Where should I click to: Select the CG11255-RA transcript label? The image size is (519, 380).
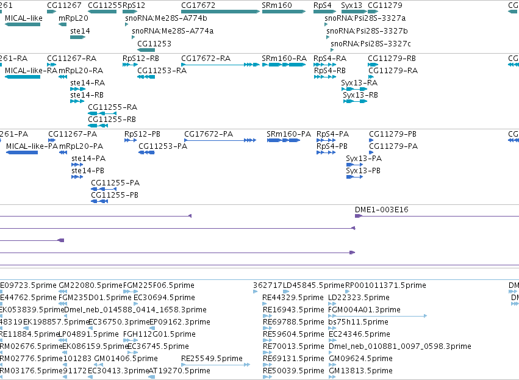(x=113, y=107)
